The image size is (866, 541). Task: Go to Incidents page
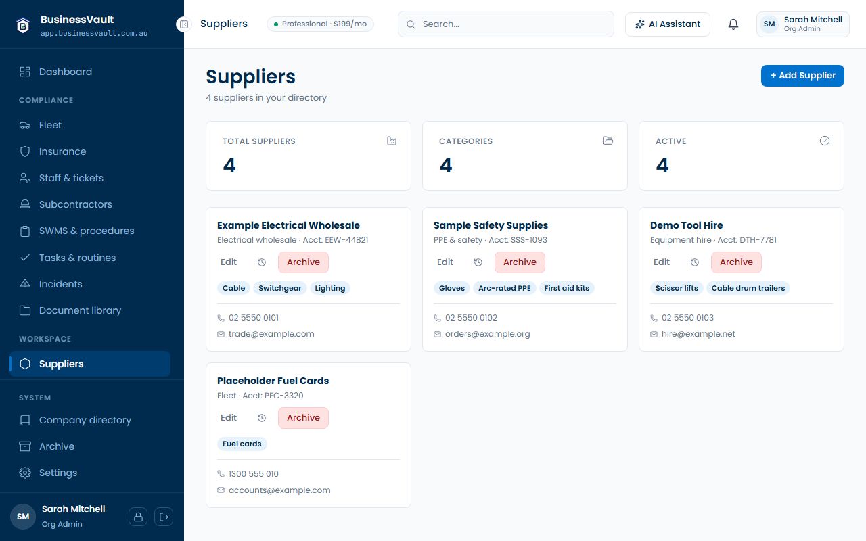point(90,284)
